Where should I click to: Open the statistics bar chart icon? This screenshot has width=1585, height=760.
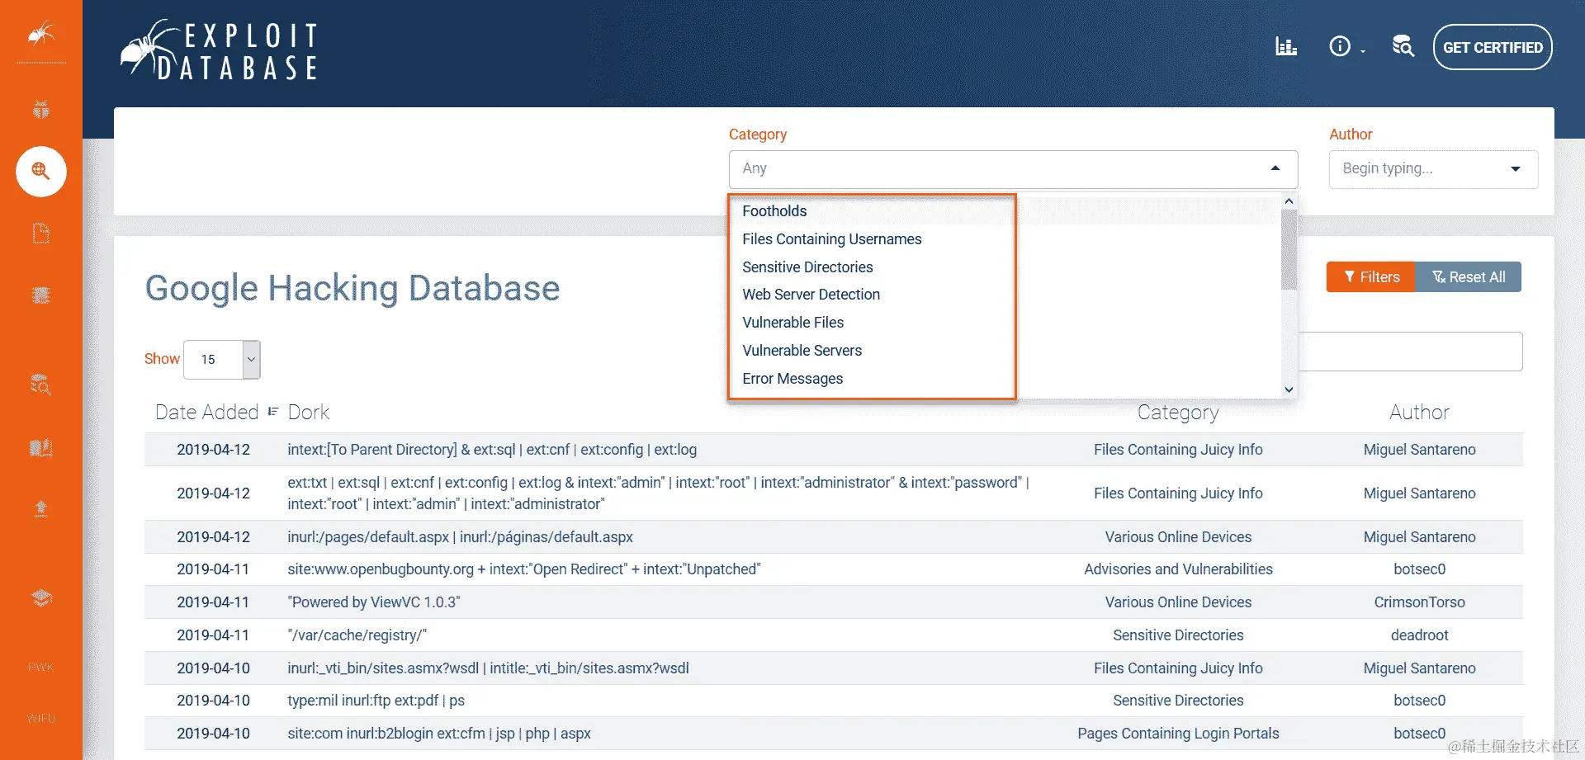[1286, 47]
